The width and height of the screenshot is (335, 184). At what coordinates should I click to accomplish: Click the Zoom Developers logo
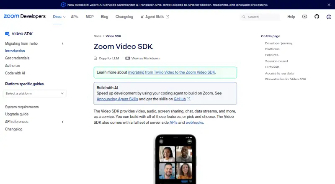25,16
